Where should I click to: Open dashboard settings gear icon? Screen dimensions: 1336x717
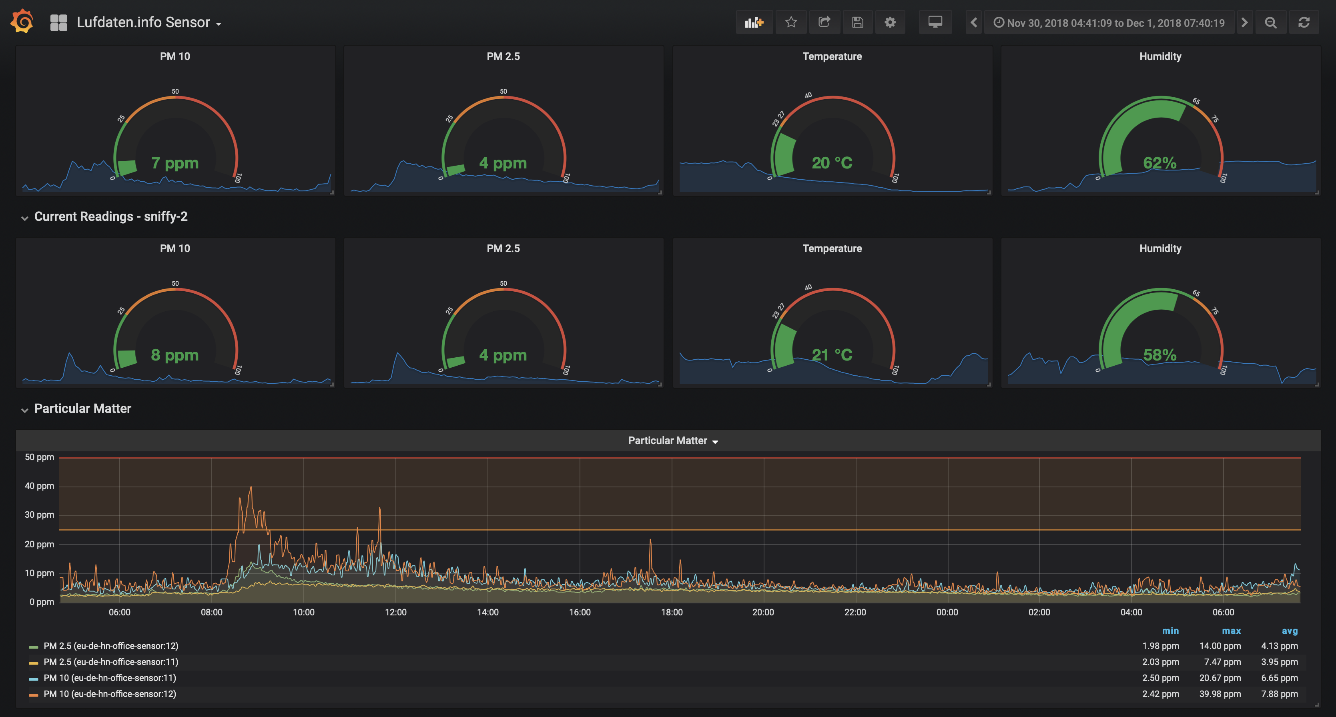[890, 22]
